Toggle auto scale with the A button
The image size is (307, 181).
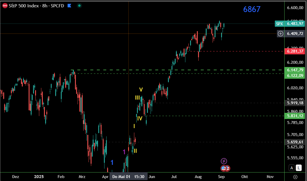(292, 168)
